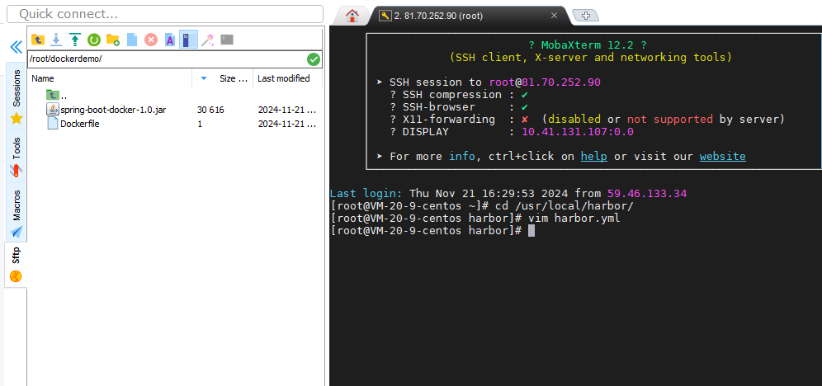
Task: Confirm path with green checkmark button
Action: pyautogui.click(x=314, y=59)
